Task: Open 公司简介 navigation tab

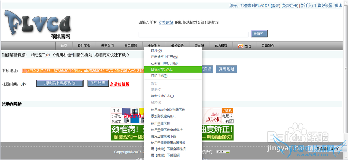Action: [268, 46]
